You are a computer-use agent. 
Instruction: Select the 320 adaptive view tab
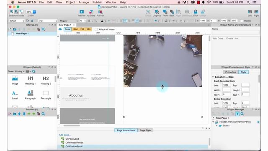coord(88,29)
